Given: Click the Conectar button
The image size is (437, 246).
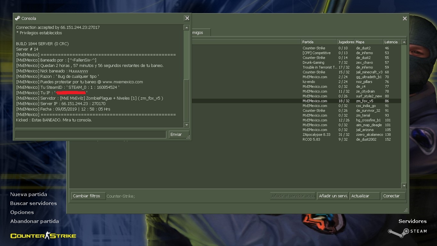Looking at the screenshot, I should pos(393,196).
